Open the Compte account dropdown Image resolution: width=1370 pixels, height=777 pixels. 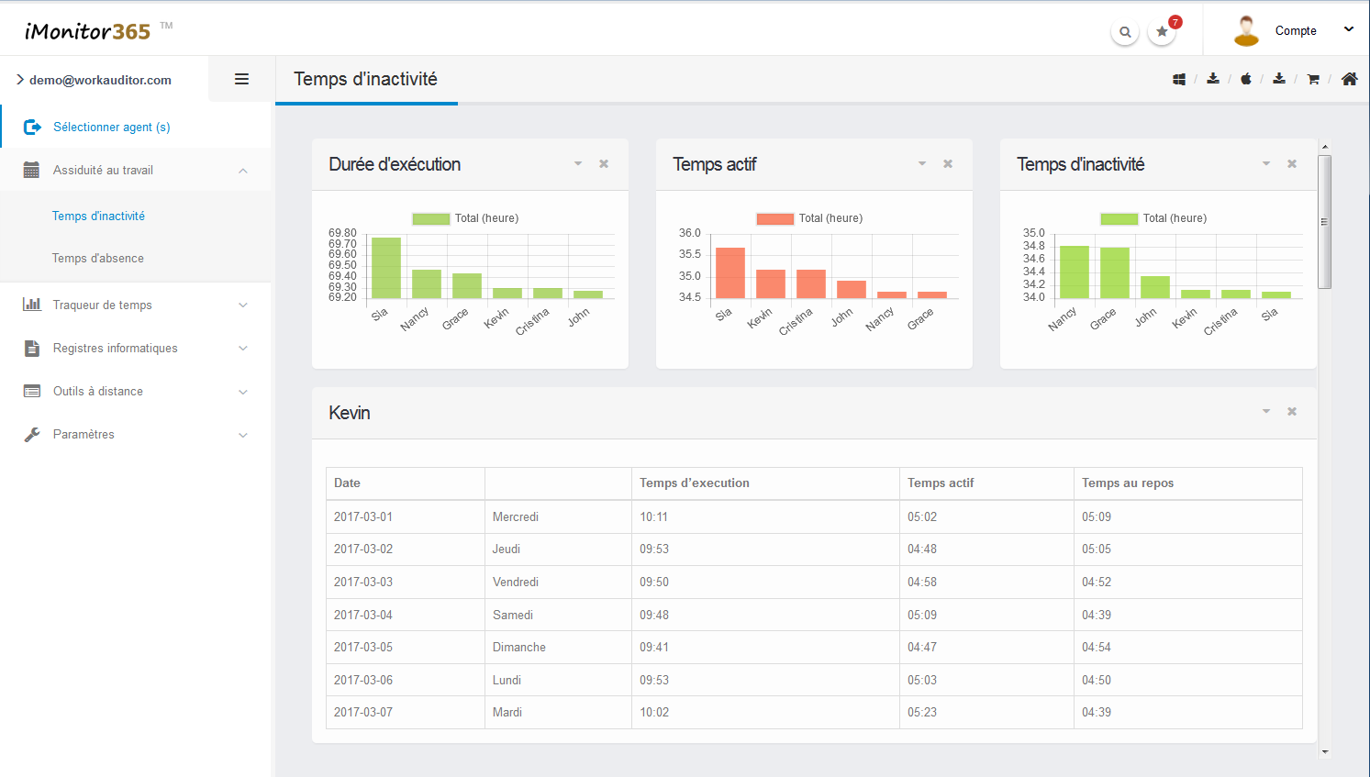coord(1295,30)
